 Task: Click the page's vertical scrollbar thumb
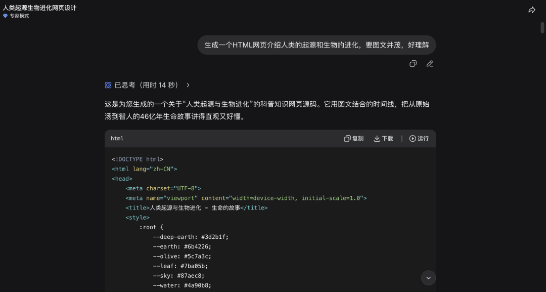542,27
